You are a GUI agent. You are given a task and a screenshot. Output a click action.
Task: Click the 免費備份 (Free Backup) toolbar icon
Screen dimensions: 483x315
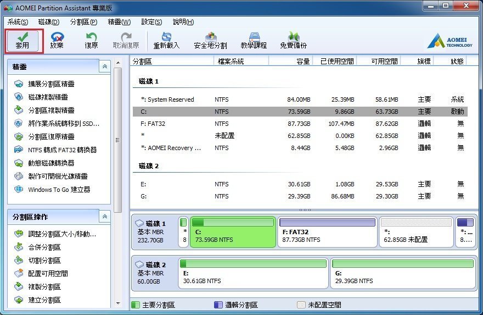pyautogui.click(x=294, y=41)
